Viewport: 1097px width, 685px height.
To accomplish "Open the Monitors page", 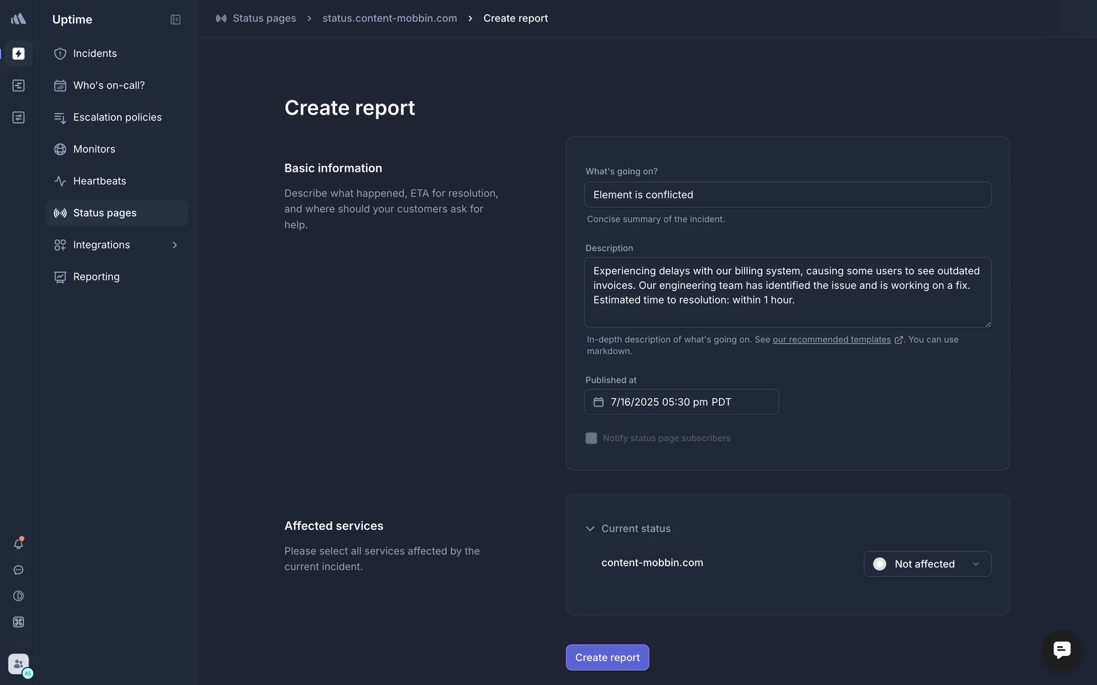I will (94, 149).
